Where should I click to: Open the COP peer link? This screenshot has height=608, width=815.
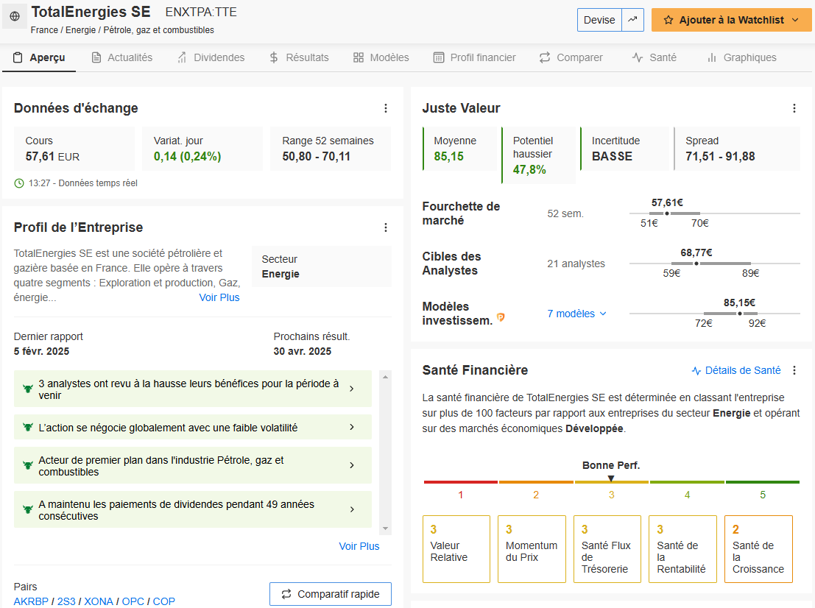163,601
